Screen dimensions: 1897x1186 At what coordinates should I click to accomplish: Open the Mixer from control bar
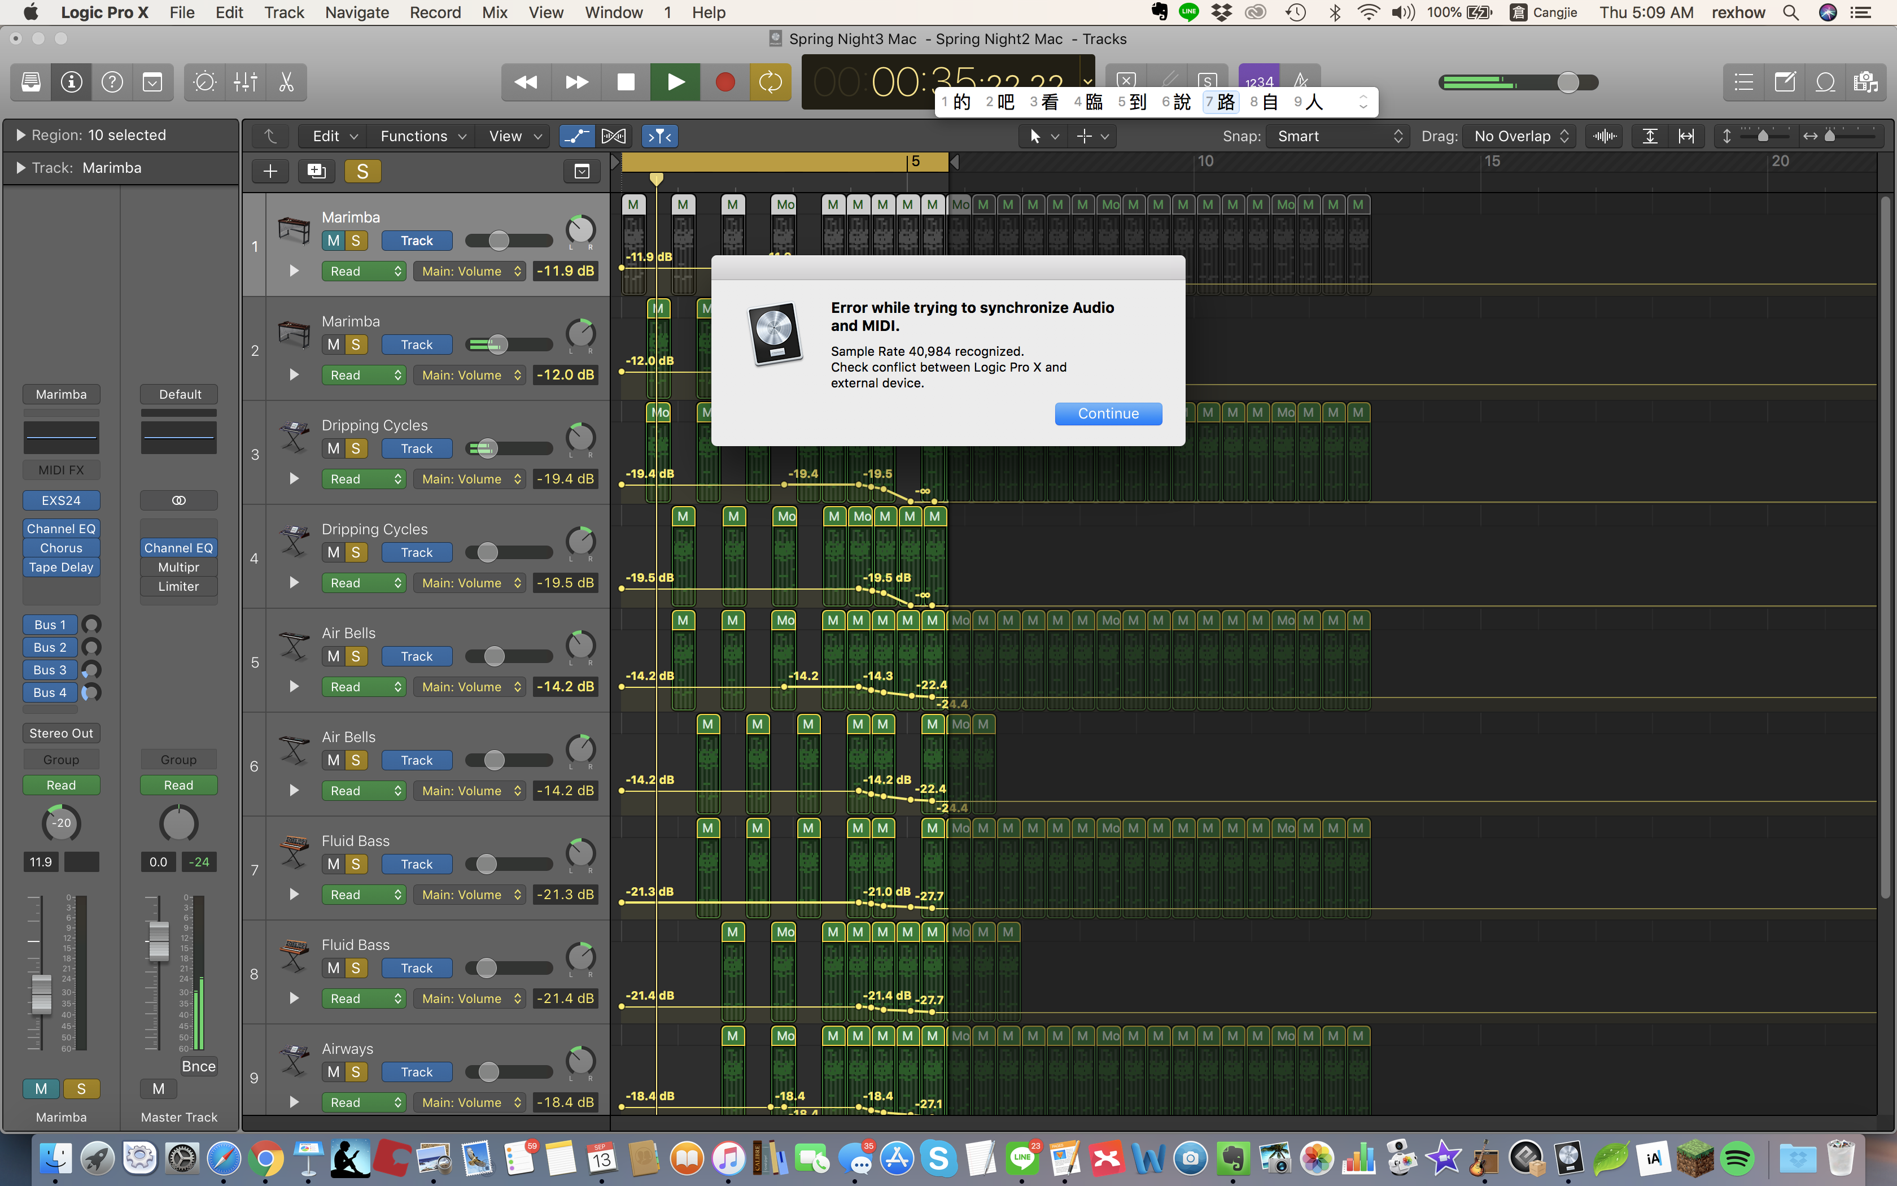pyautogui.click(x=246, y=82)
